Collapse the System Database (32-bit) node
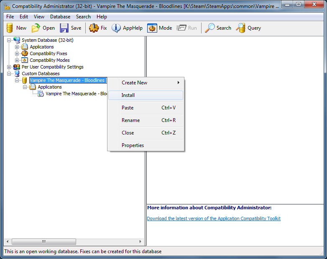The height and width of the screenshot is (259, 327). 9,40
